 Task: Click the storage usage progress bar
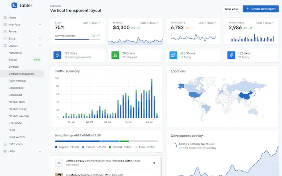tap(107, 141)
